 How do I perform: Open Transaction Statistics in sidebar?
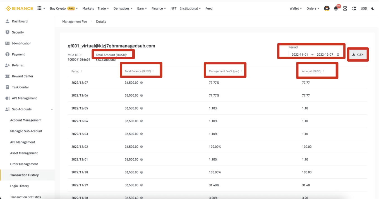pos(26,197)
